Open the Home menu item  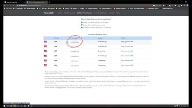point(60,13)
